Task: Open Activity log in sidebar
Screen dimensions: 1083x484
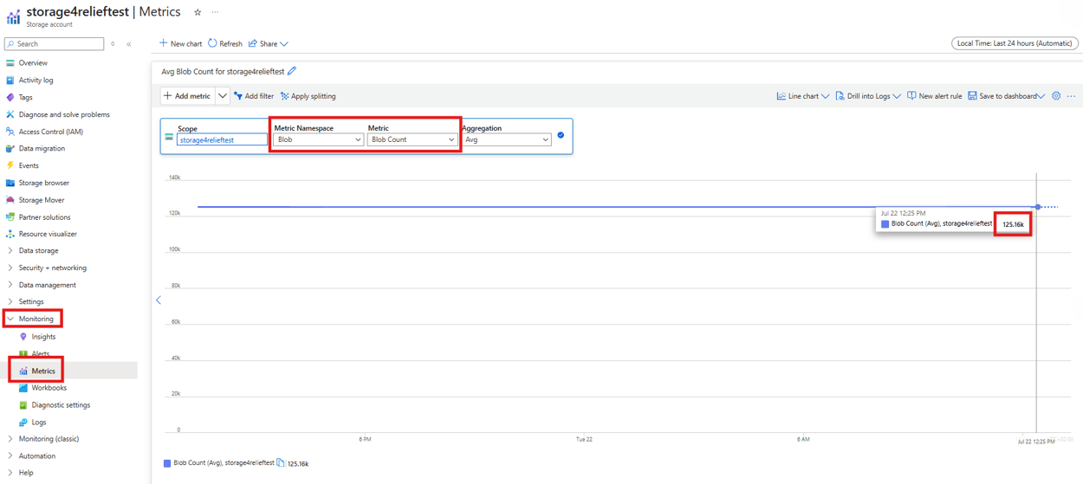Action: coord(36,81)
